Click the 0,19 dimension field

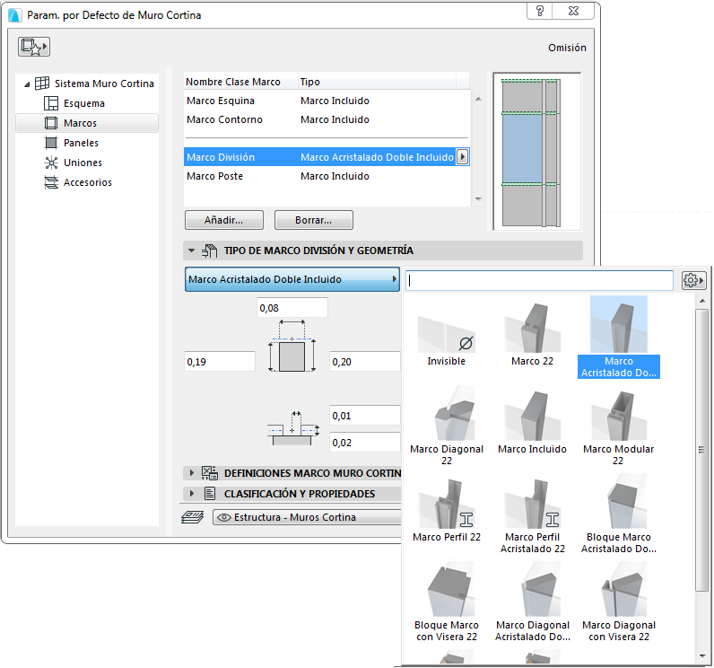(x=220, y=362)
